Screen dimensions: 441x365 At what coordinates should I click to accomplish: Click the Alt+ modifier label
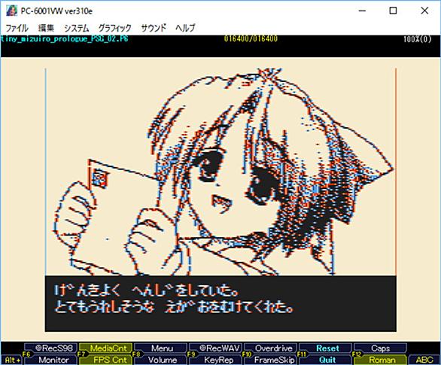click(12, 360)
